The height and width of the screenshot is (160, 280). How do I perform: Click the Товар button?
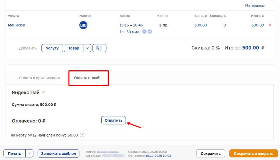[x=74, y=48]
